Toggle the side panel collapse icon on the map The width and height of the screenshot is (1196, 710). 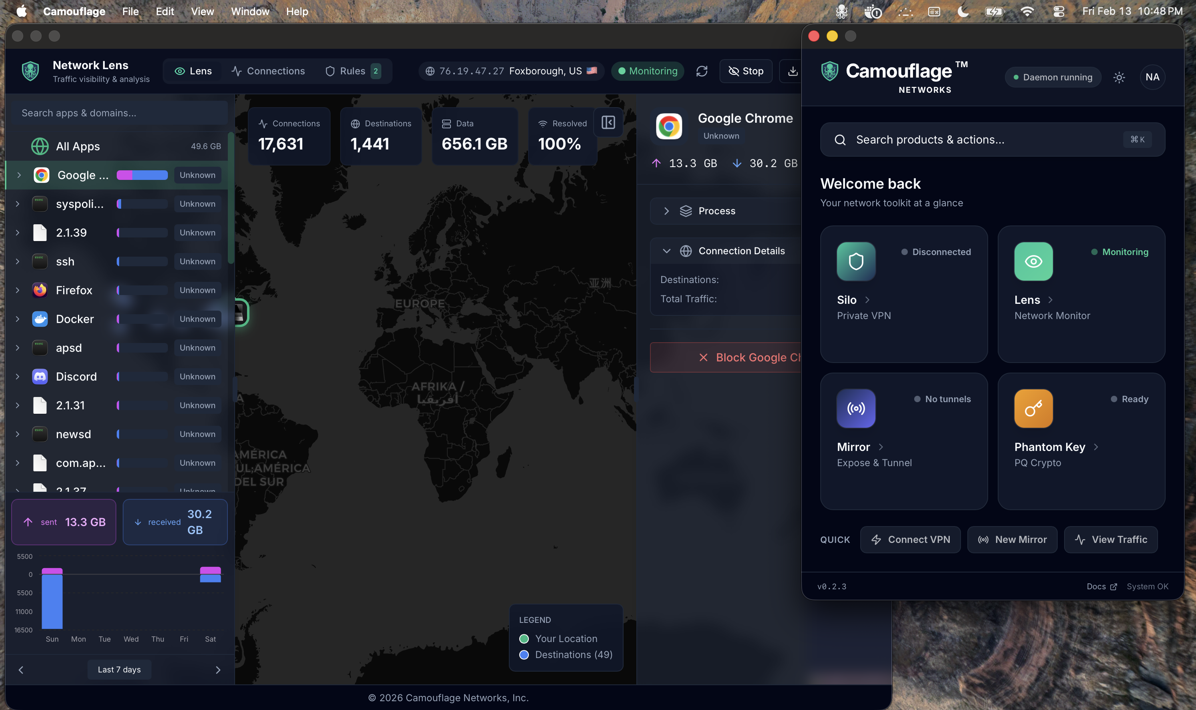pyautogui.click(x=608, y=122)
